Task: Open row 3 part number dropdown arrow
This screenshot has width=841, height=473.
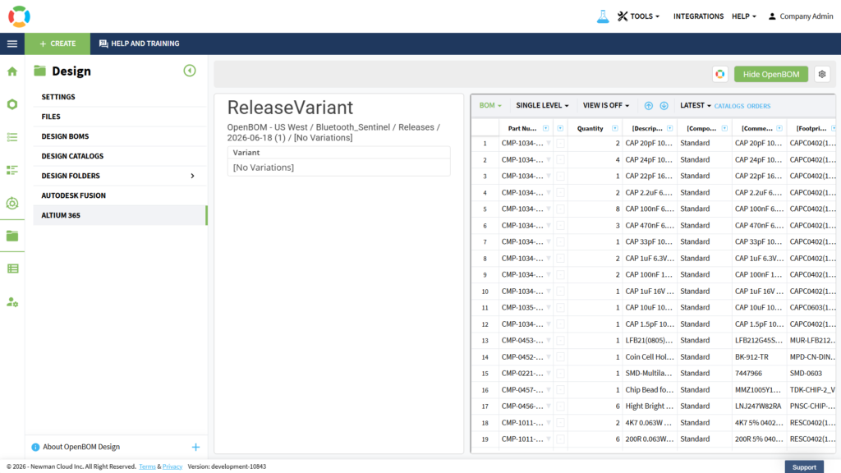Action: pyautogui.click(x=549, y=176)
